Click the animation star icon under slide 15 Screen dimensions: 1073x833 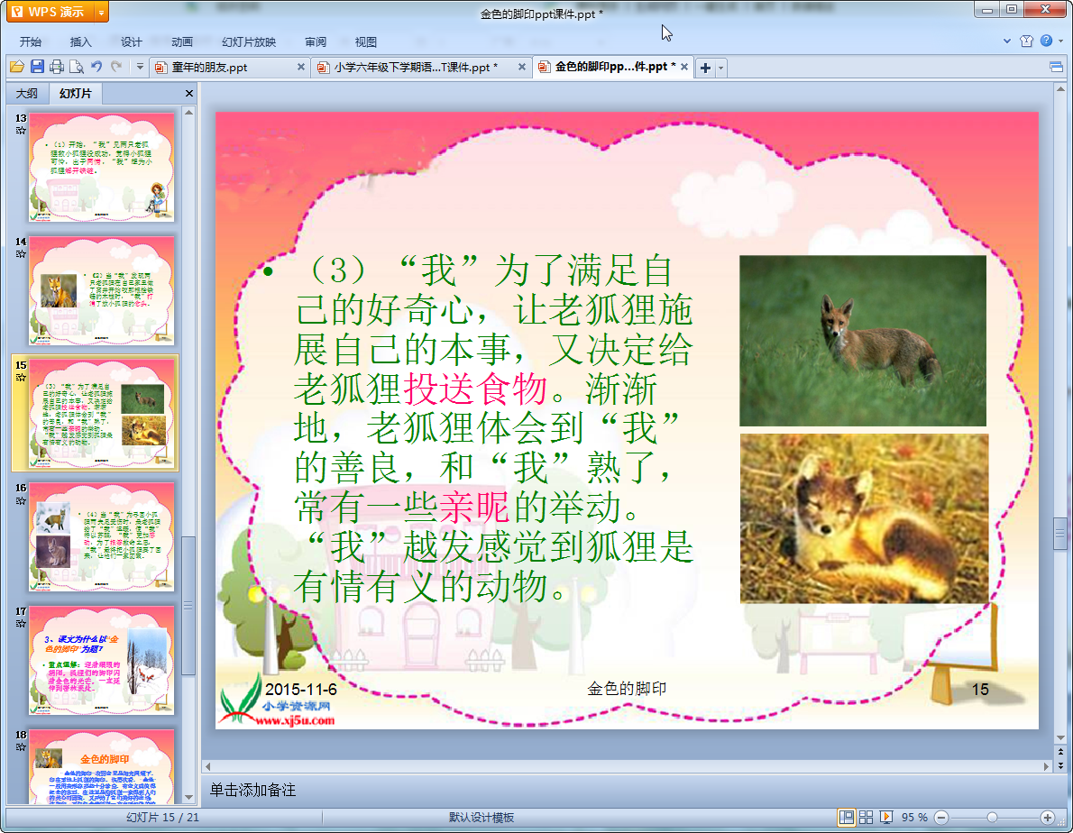pos(21,377)
